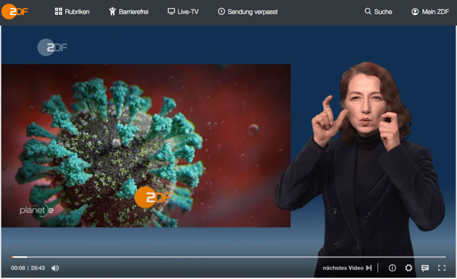Click the 00:08 | 28:43 time display

pyautogui.click(x=28, y=268)
